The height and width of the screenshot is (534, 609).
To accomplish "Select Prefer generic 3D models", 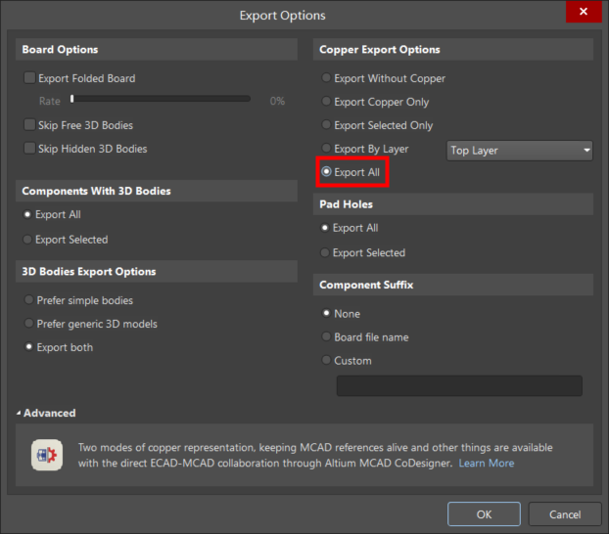I will pyautogui.click(x=27, y=324).
